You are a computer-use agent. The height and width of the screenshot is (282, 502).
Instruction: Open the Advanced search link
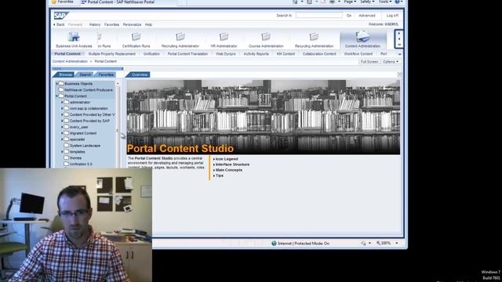367,16
